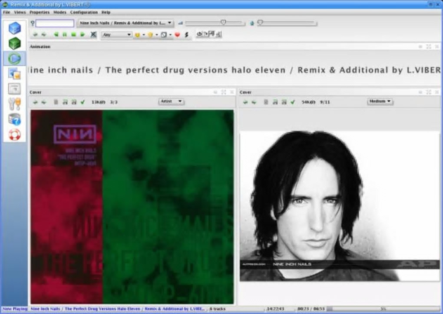The width and height of the screenshot is (443, 314).
Task: Click the green checkmark in left Cover panel
Action: pos(83,102)
